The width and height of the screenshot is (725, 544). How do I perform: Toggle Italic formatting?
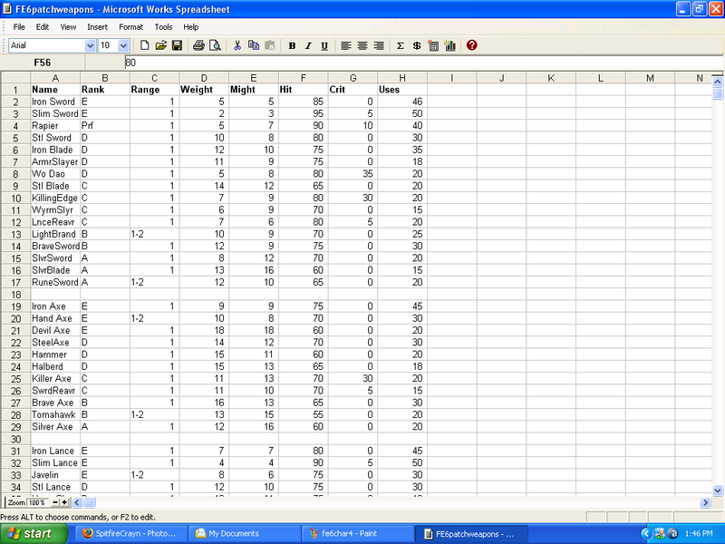[x=308, y=45]
